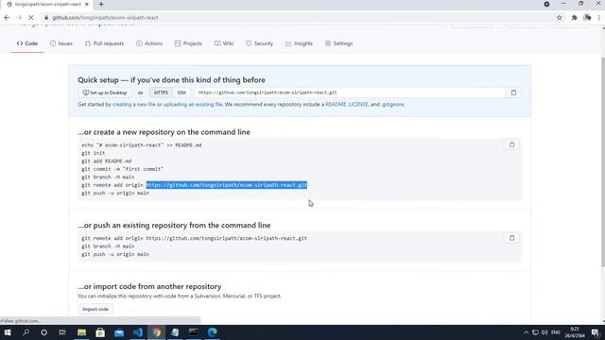Switch to Chrome on the taskbar
Image resolution: width=605 pixels, height=340 pixels.
[156, 332]
